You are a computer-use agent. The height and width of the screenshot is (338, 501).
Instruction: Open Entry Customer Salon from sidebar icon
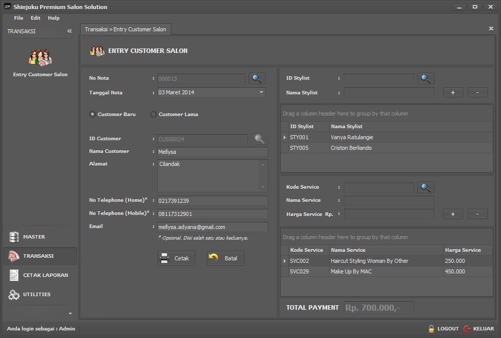40,58
